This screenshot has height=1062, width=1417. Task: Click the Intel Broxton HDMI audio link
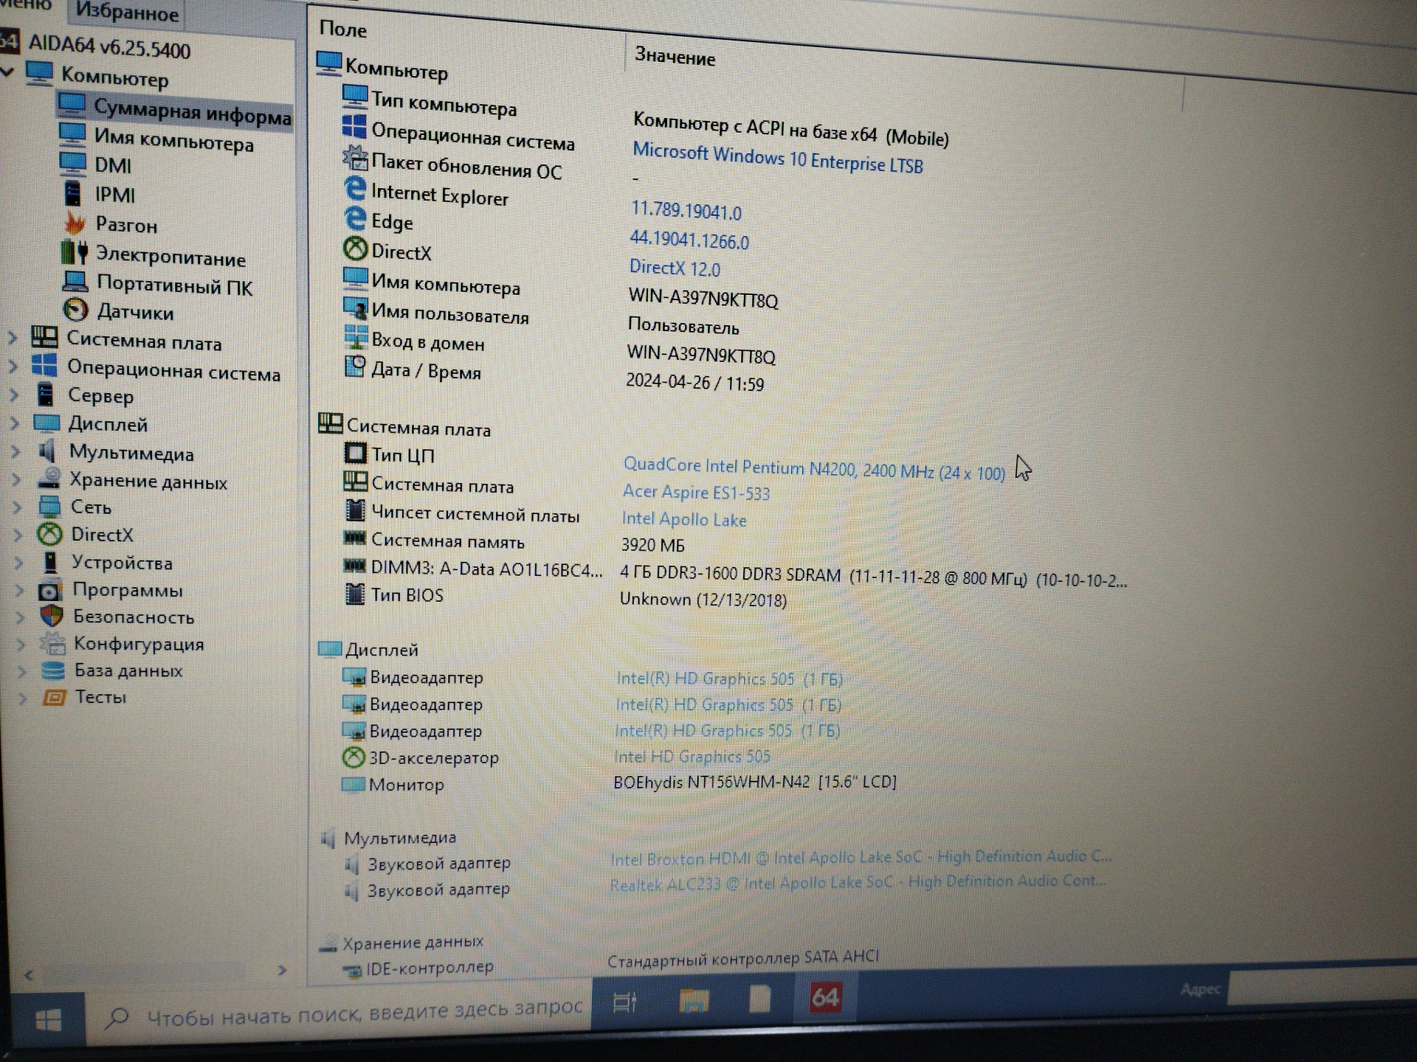(x=861, y=858)
